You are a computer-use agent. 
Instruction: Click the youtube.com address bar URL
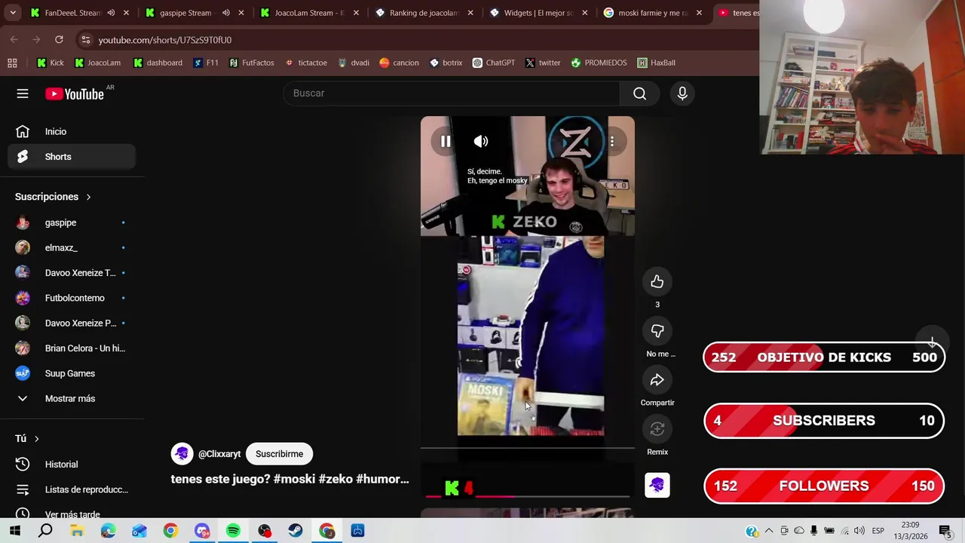tap(165, 40)
